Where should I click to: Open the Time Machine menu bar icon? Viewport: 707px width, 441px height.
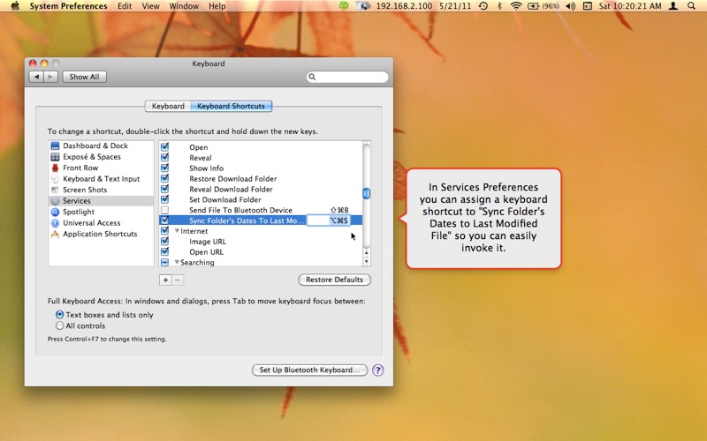[x=483, y=6]
